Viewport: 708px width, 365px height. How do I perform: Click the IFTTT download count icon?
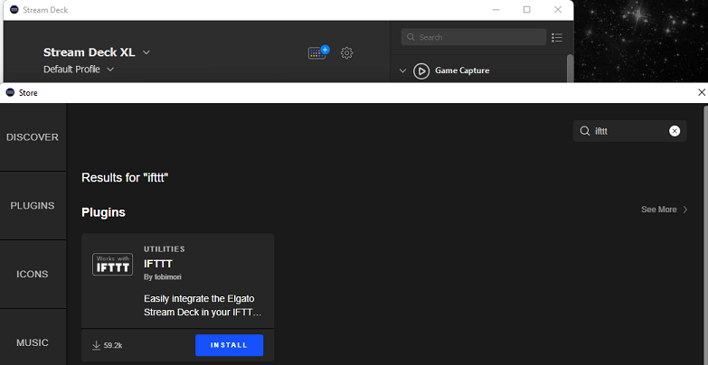click(96, 346)
